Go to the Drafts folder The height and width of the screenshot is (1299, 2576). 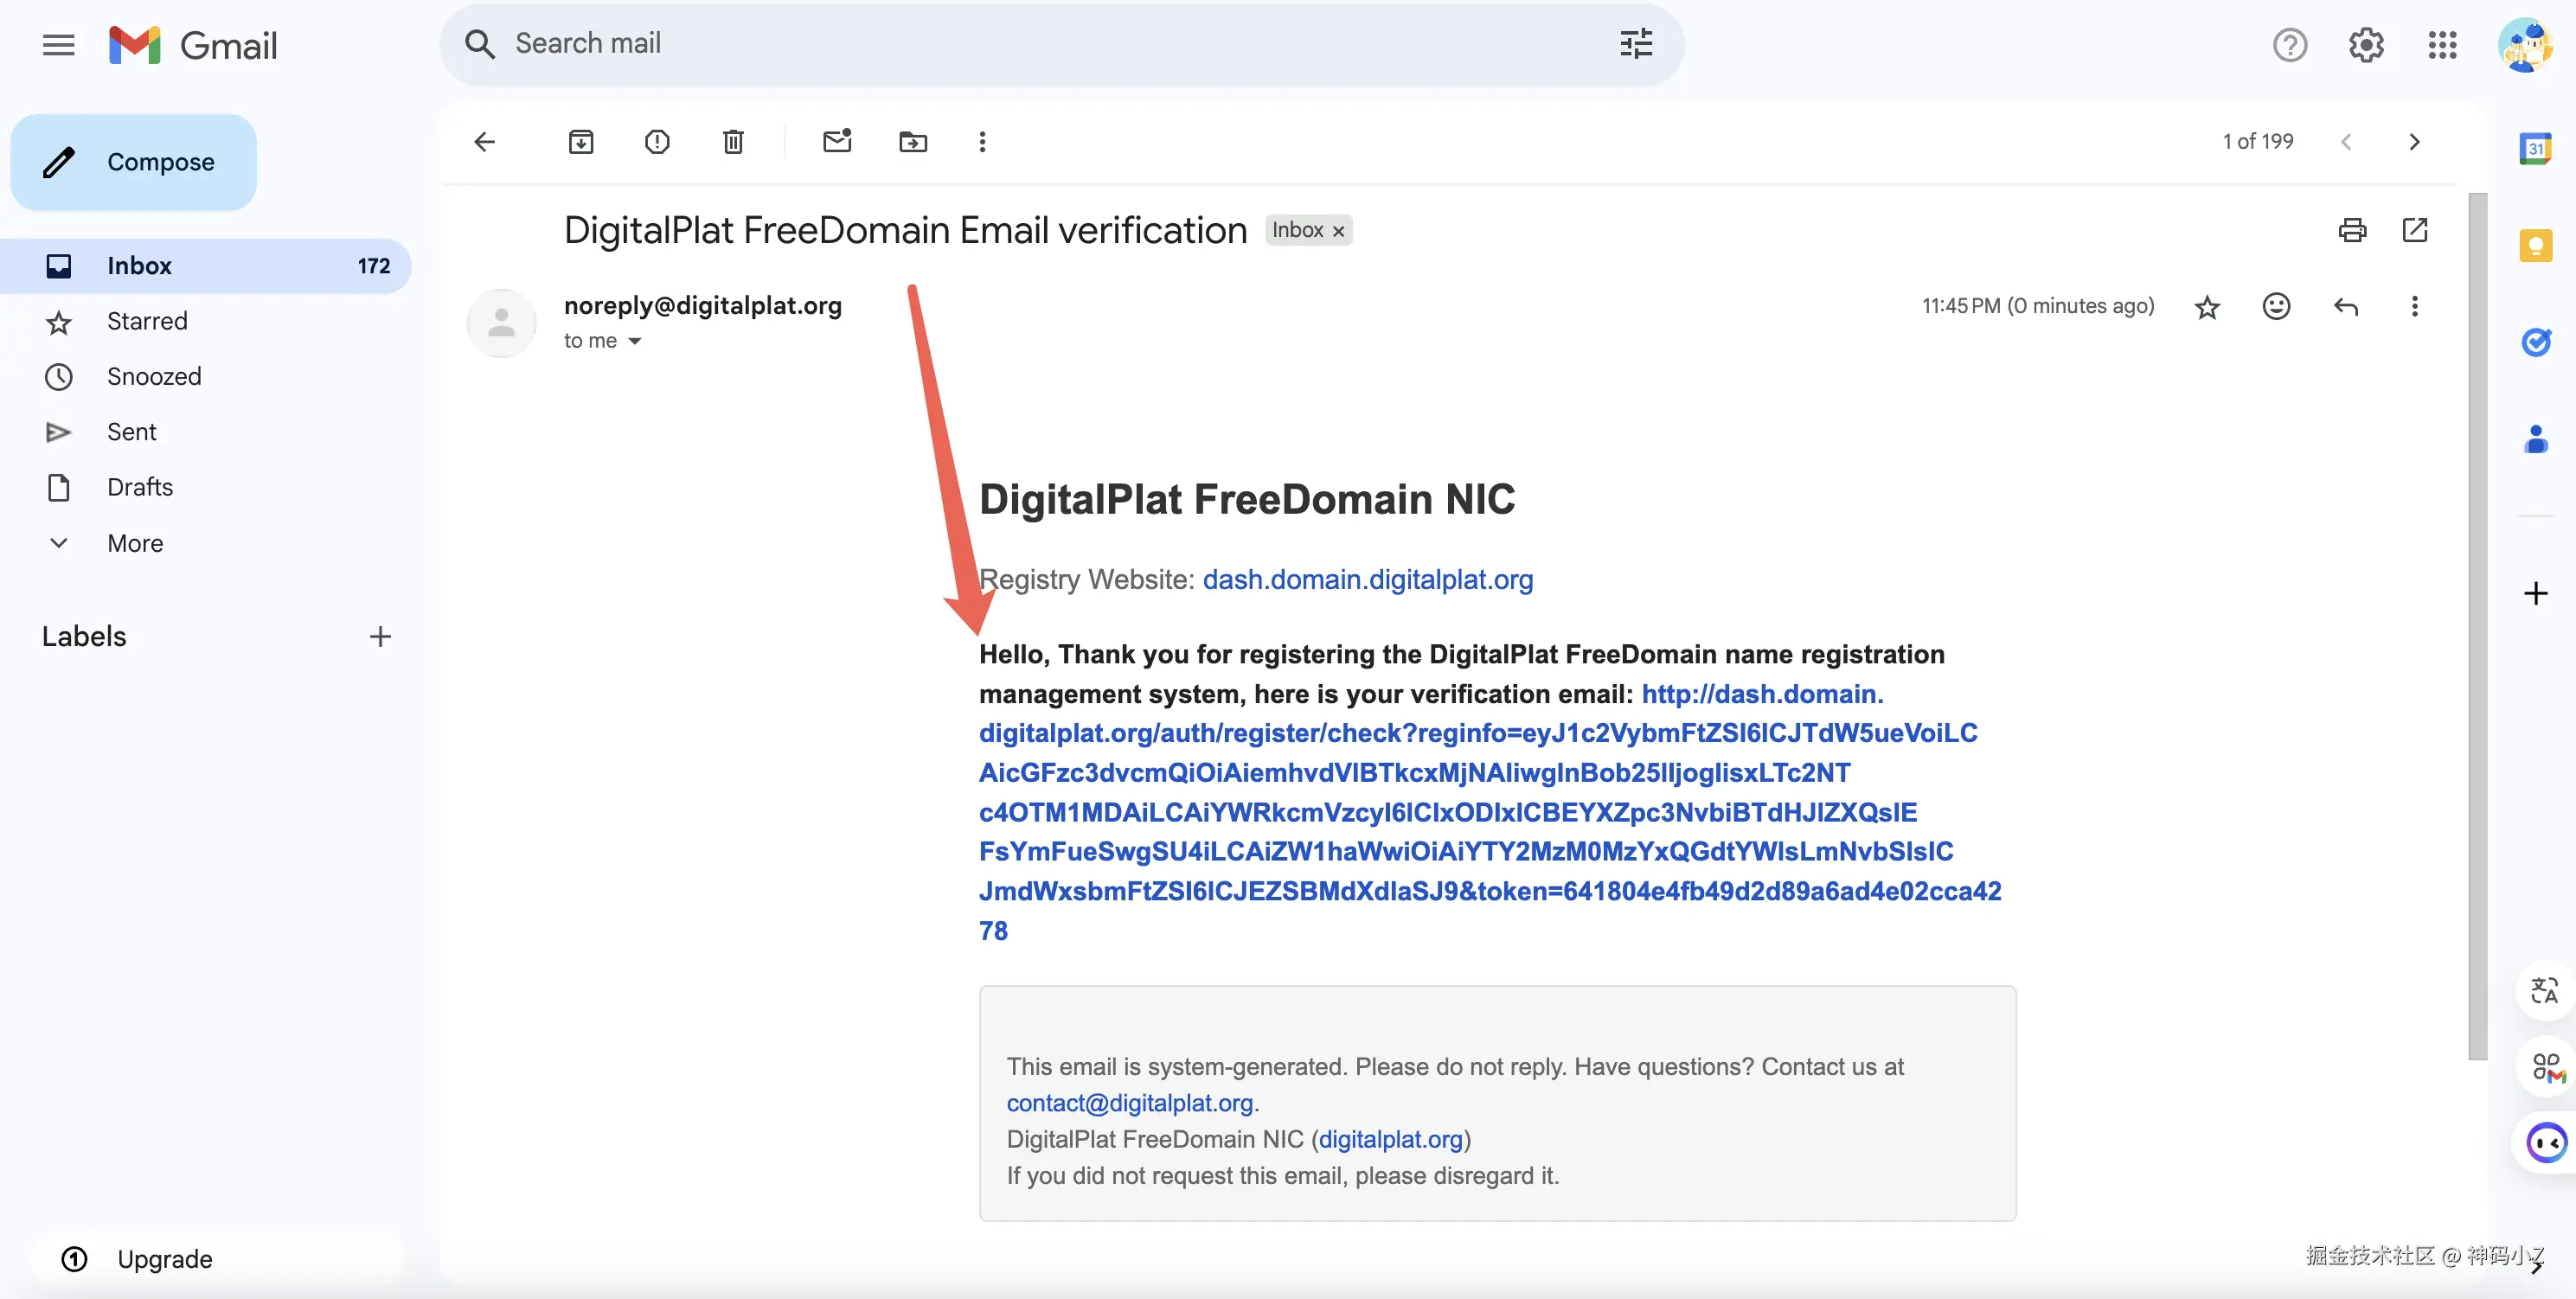click(x=139, y=487)
